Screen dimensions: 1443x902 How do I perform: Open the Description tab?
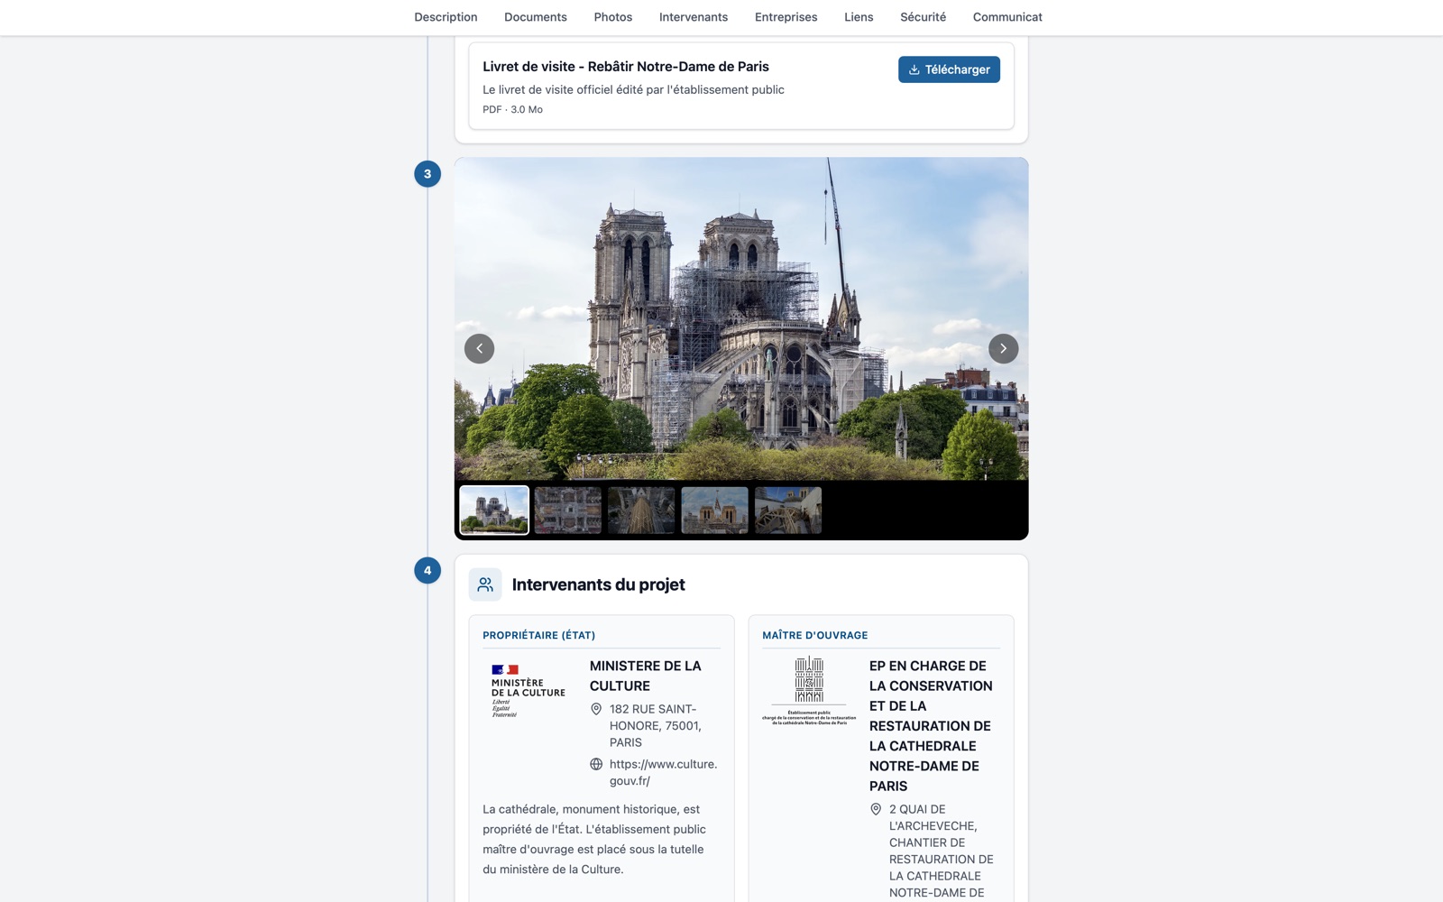(x=446, y=17)
